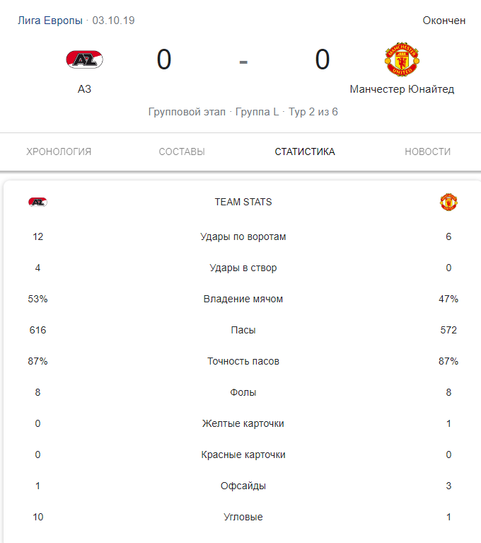Open the Хронология tab
481x543 pixels.
click(x=59, y=152)
